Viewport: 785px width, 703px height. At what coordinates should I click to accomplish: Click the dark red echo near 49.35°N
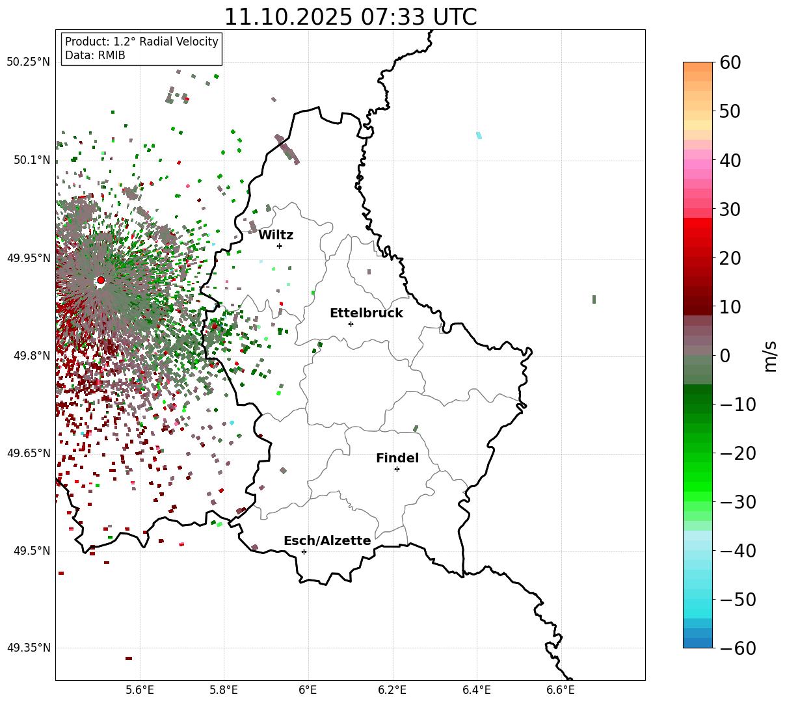(129, 658)
